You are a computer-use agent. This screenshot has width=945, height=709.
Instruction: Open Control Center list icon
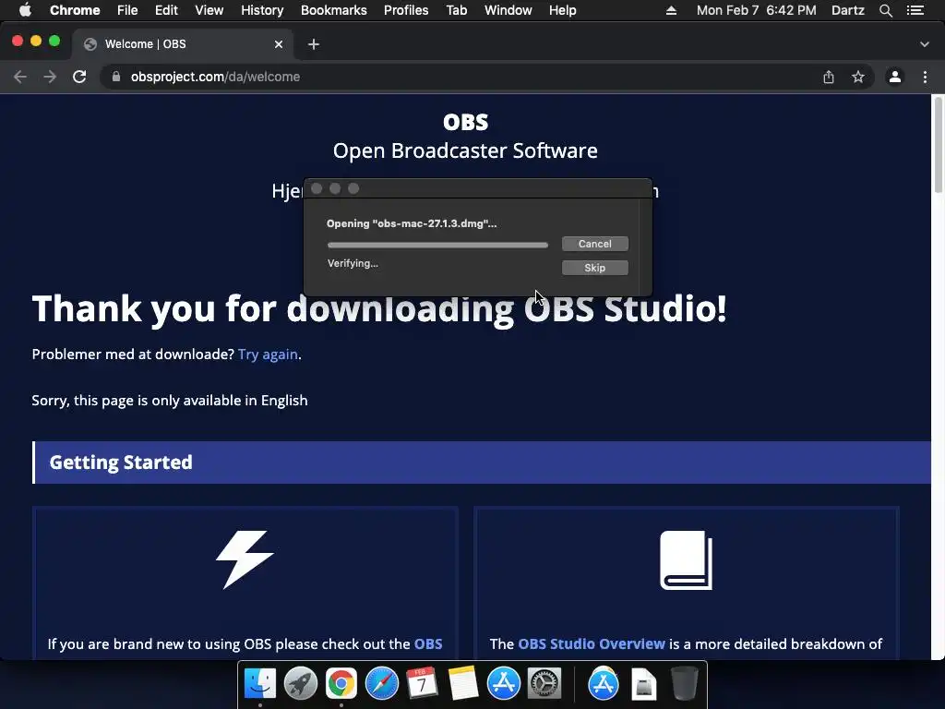tap(915, 10)
